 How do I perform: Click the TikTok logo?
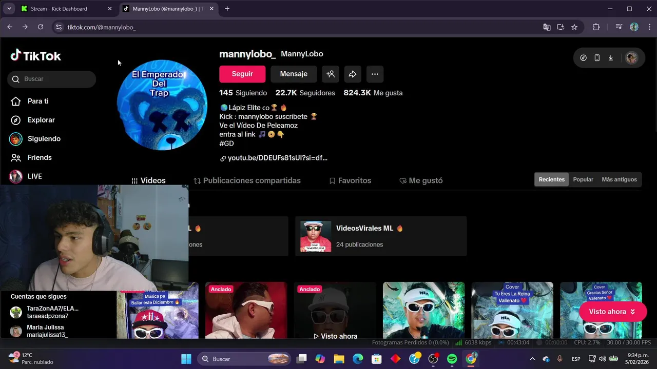click(x=36, y=56)
